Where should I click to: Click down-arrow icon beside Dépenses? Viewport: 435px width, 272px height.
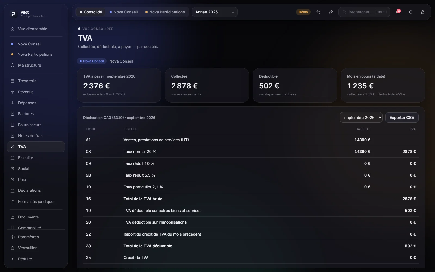pyautogui.click(x=13, y=103)
